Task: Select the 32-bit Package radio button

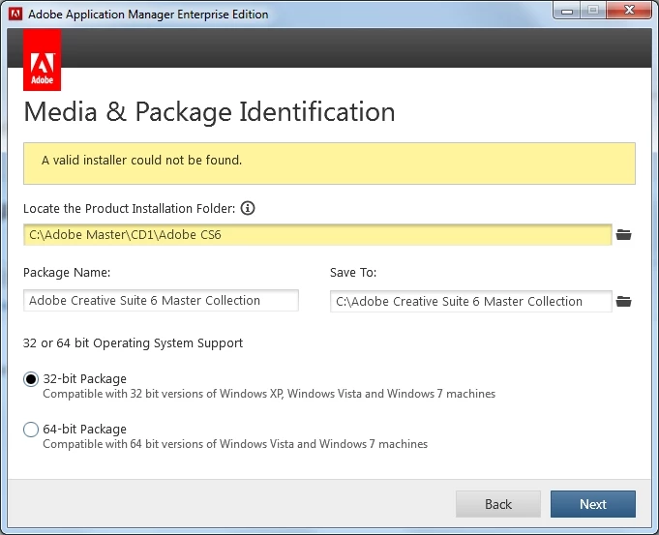Action: 31,379
